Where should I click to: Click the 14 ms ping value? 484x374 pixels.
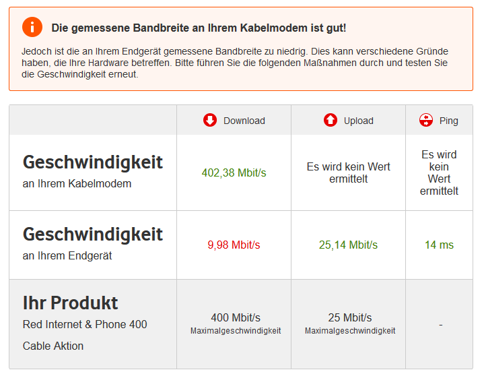tap(439, 245)
